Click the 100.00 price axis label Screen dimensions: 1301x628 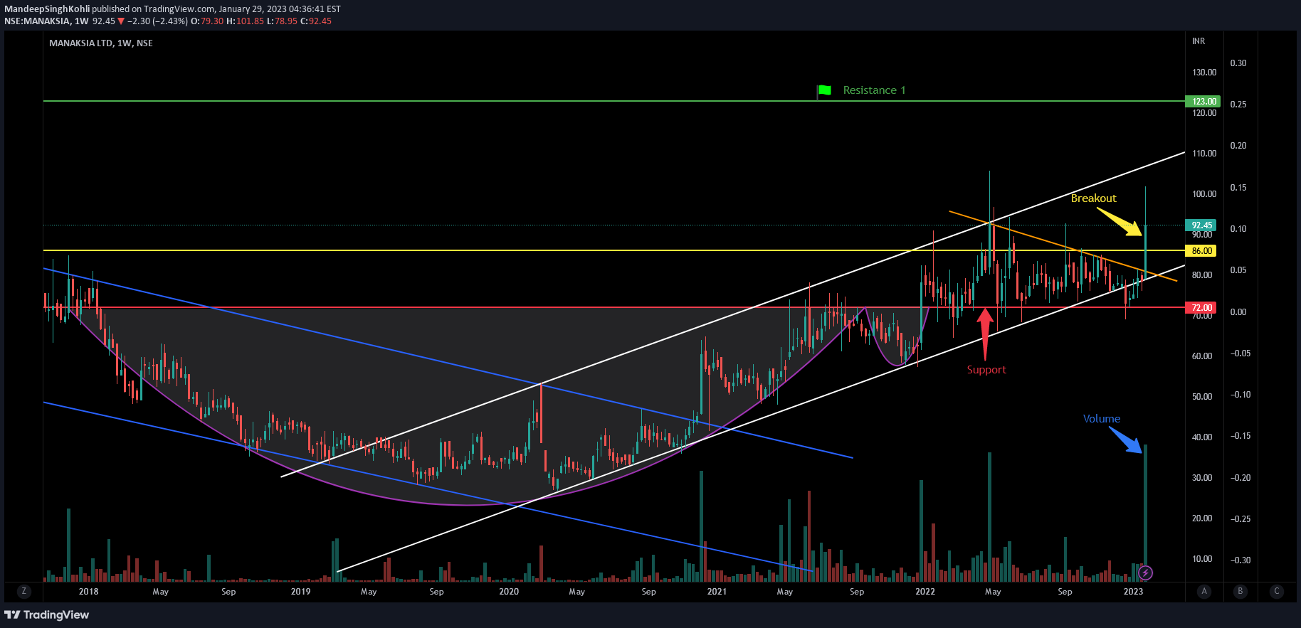1204,194
